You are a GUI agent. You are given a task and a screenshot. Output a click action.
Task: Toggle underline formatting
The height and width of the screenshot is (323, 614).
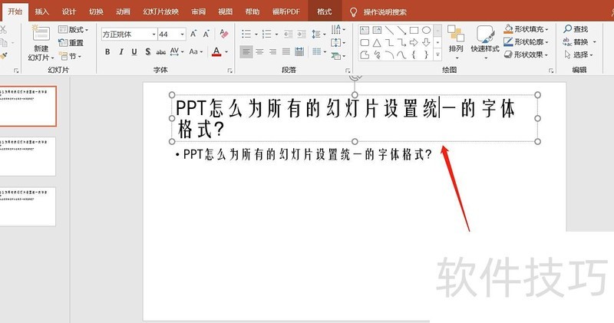[x=134, y=52]
